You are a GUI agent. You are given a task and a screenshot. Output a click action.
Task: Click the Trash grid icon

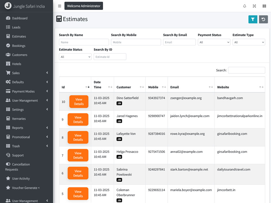click(8, 146)
